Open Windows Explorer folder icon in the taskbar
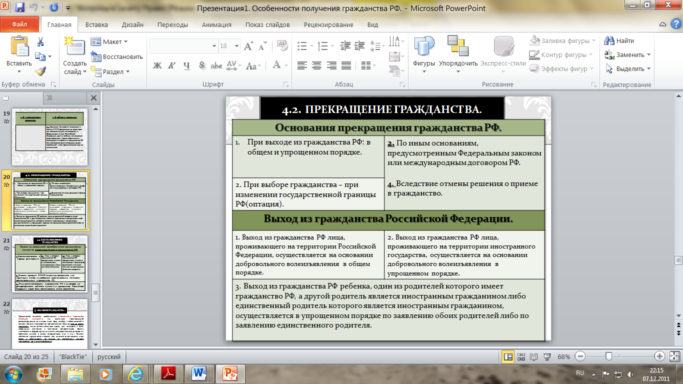Image resolution: width=683 pixels, height=384 pixels. (75, 373)
